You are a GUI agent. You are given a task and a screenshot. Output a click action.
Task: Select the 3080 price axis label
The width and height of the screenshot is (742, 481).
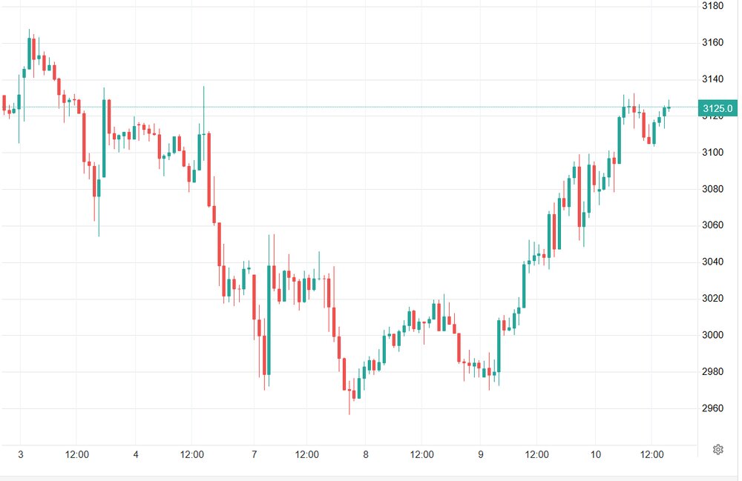pyautogui.click(x=712, y=189)
